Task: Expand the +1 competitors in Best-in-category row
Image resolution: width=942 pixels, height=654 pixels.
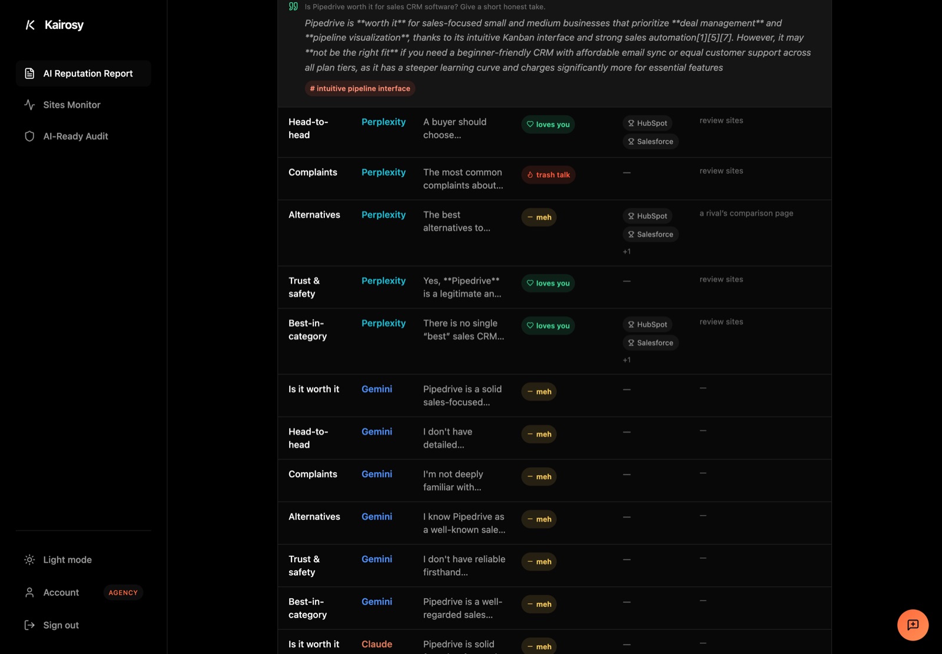Action: click(x=626, y=360)
